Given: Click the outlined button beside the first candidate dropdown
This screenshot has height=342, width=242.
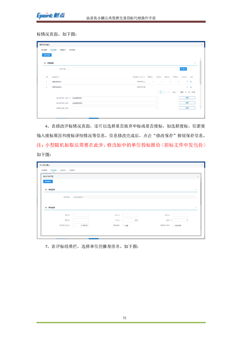Looking at the screenshot, I should (187, 98).
